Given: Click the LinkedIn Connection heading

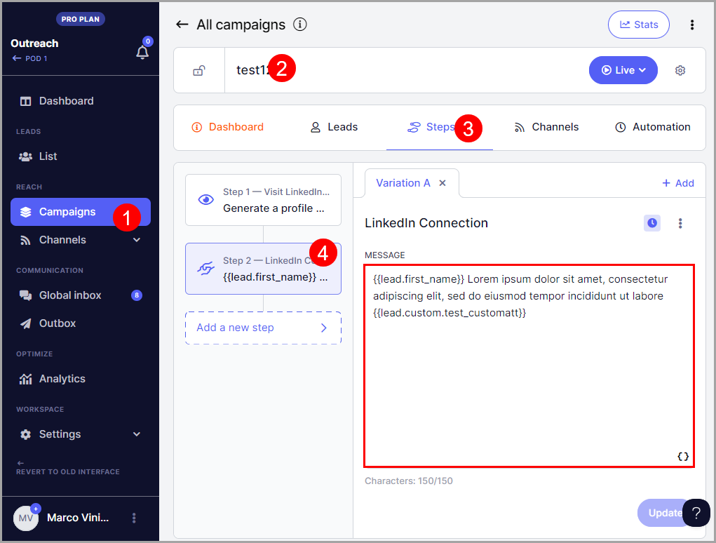Looking at the screenshot, I should (x=426, y=223).
